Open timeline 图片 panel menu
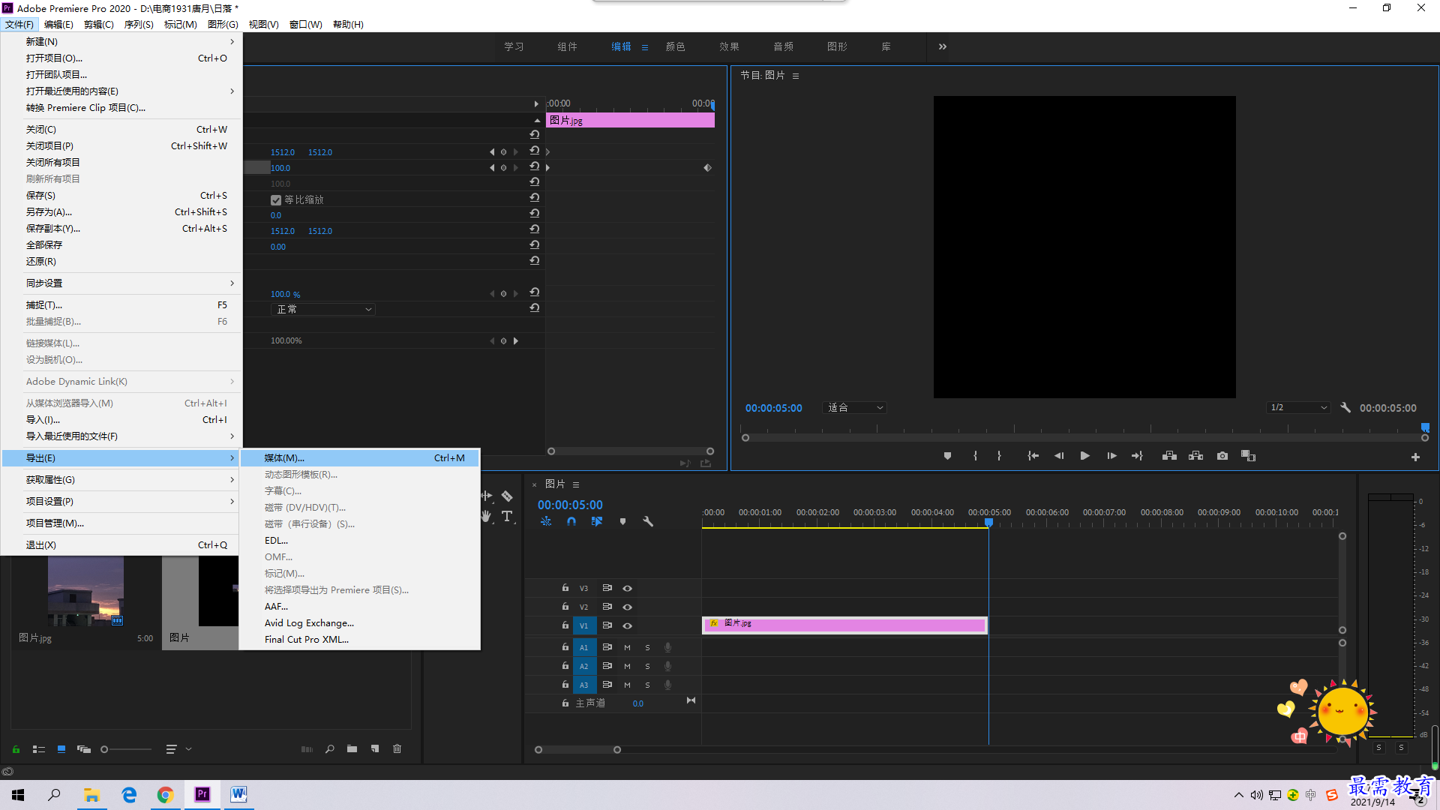 coord(576,484)
